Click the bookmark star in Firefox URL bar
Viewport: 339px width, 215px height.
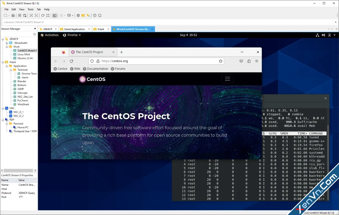(221, 61)
